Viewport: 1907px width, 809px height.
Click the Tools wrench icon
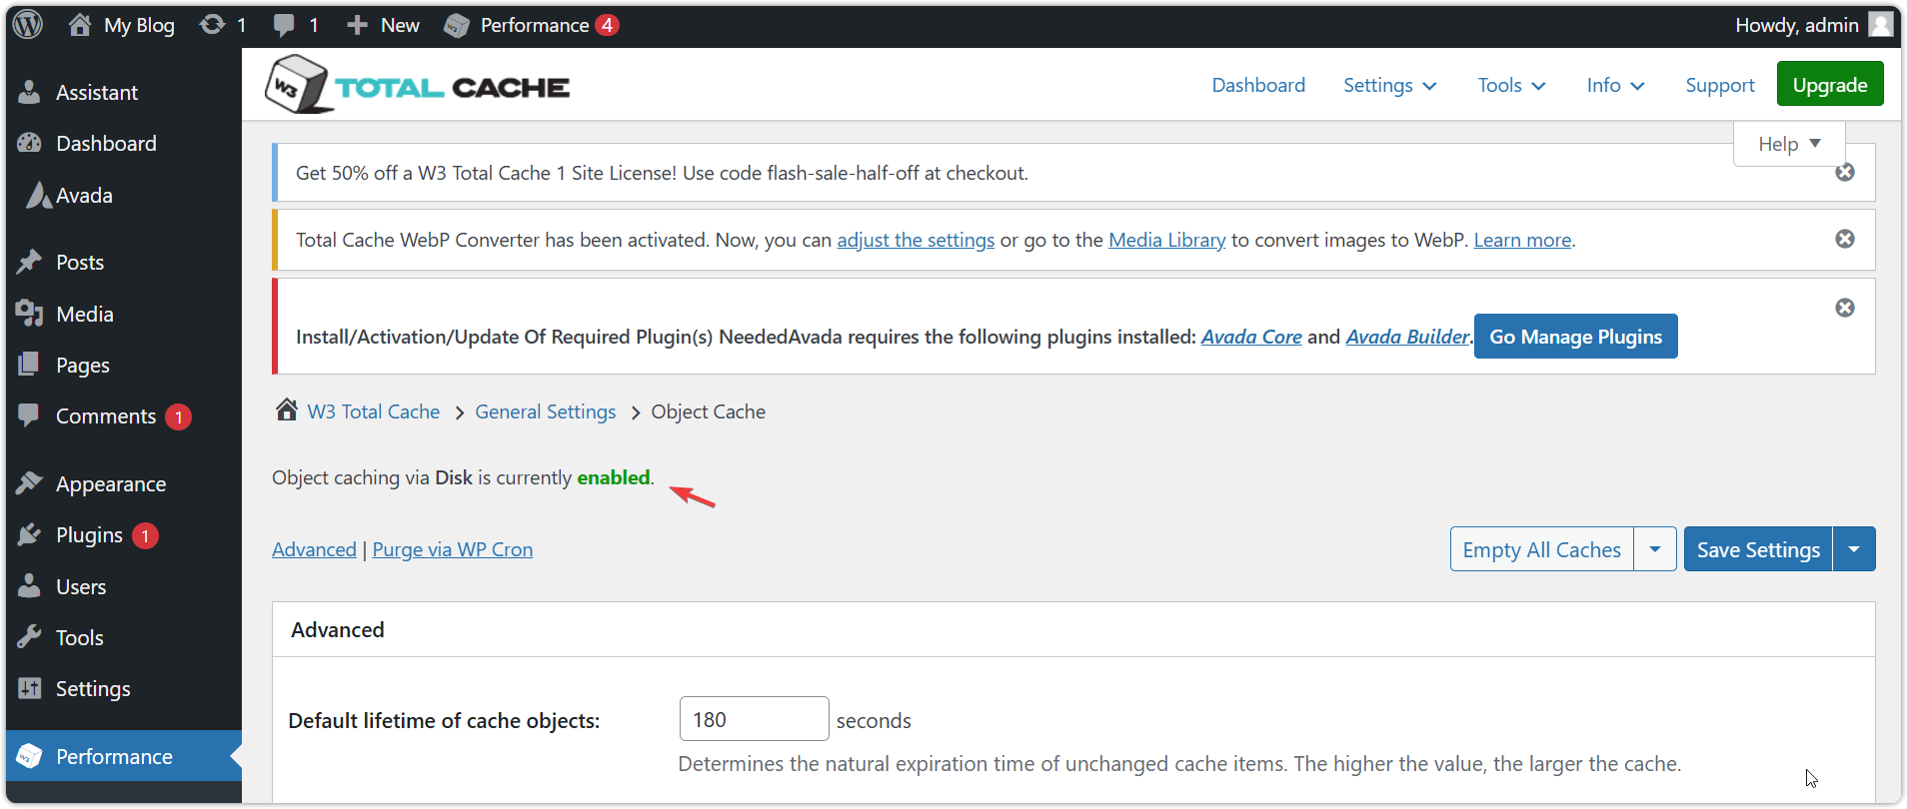pyautogui.click(x=30, y=637)
